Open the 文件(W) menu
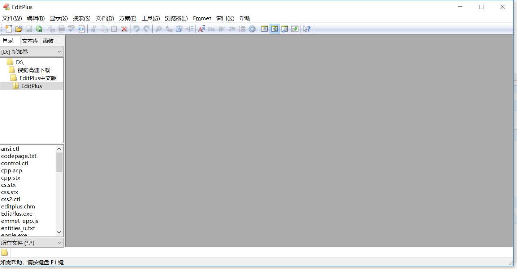 pyautogui.click(x=12, y=18)
